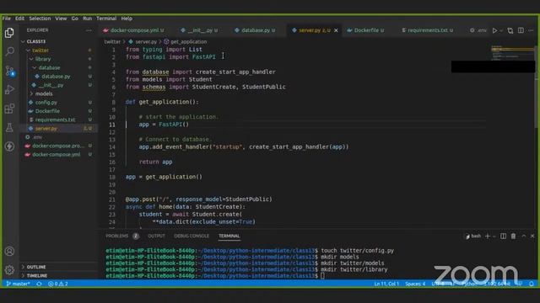
Task: Open the Explorer view in activity bar
Action: point(9,33)
